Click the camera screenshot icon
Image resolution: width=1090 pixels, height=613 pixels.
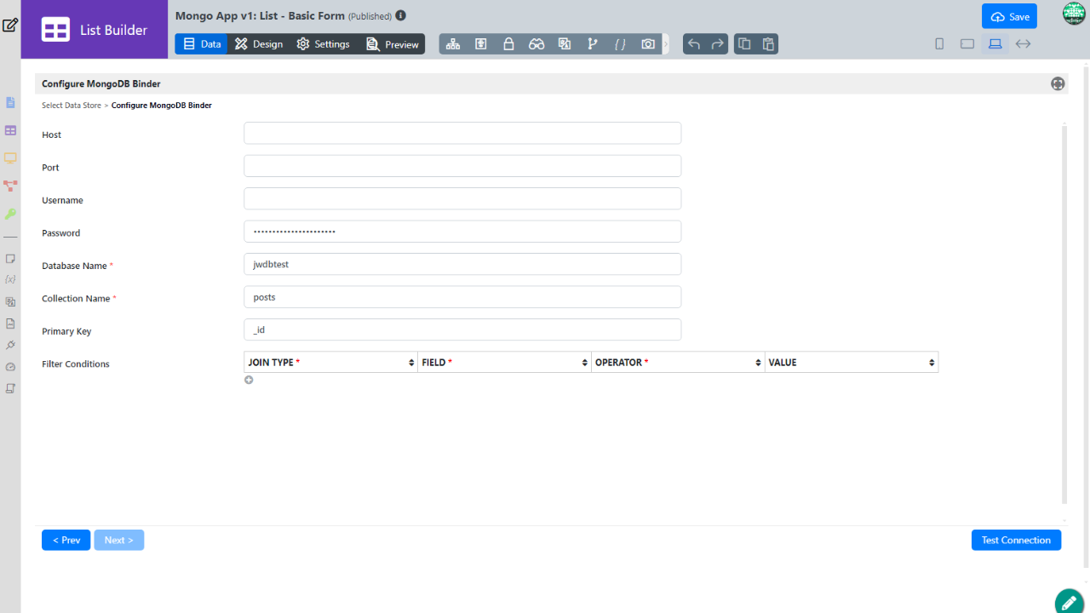tap(648, 44)
